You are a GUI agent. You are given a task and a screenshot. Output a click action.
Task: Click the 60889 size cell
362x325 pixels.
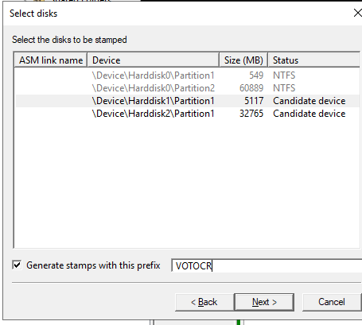tap(251, 88)
